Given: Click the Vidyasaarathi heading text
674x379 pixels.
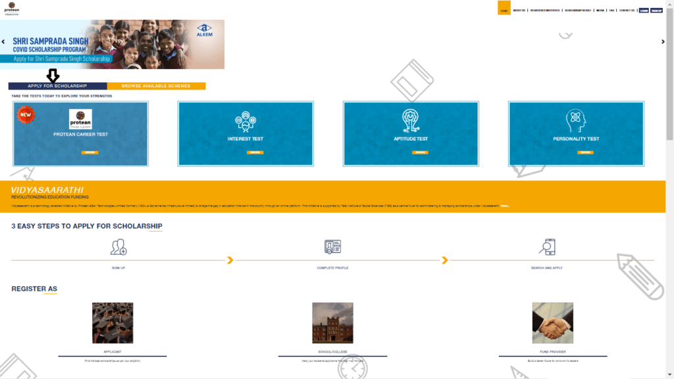Looking at the screenshot, I should tap(47, 190).
